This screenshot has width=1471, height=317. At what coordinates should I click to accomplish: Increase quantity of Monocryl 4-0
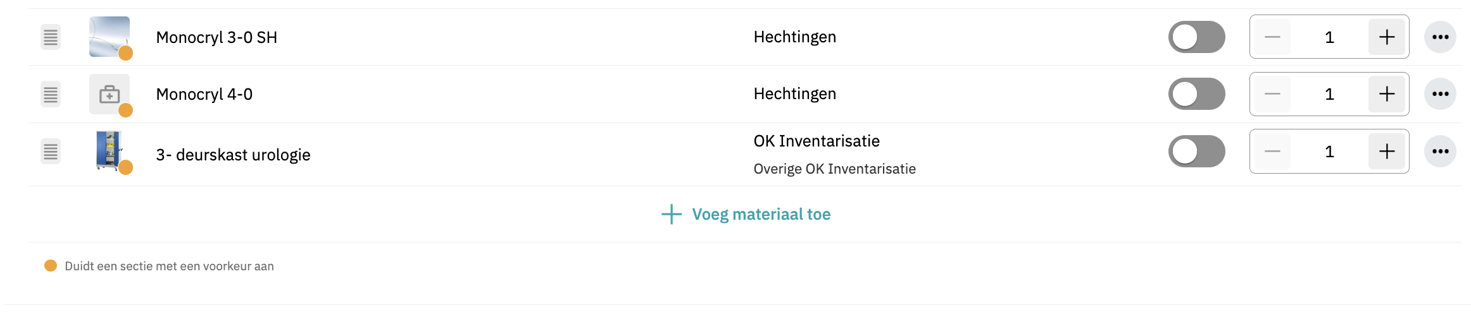[1386, 94]
